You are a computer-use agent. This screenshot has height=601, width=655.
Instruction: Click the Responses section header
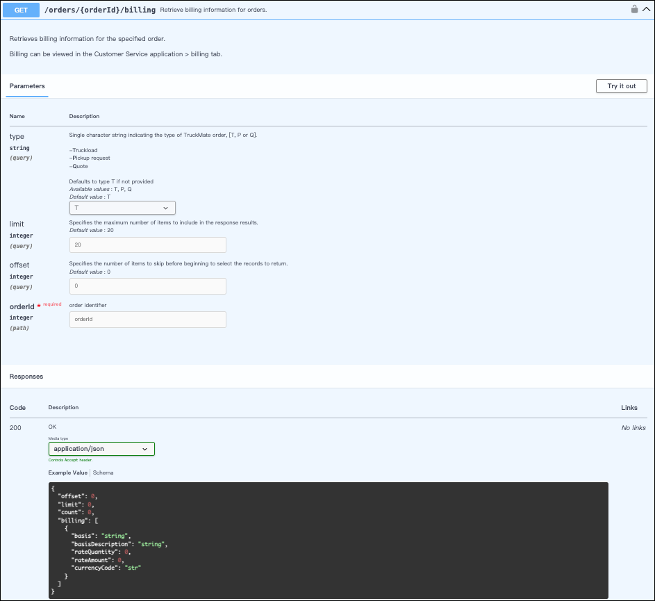pyautogui.click(x=26, y=376)
